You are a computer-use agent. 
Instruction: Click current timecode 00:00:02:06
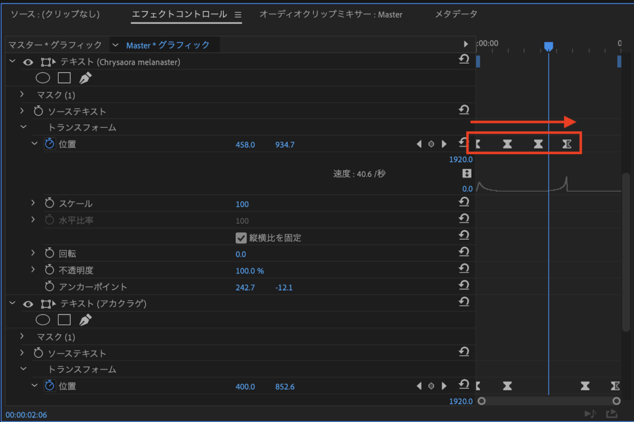pyautogui.click(x=26, y=415)
